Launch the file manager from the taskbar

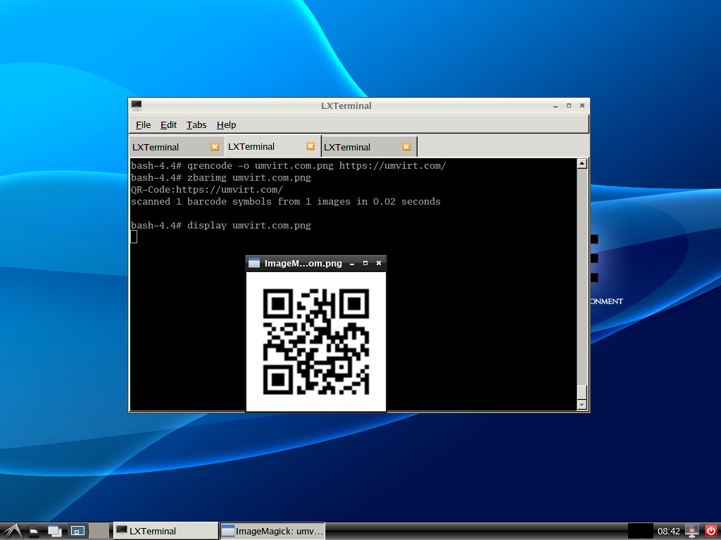[x=34, y=531]
